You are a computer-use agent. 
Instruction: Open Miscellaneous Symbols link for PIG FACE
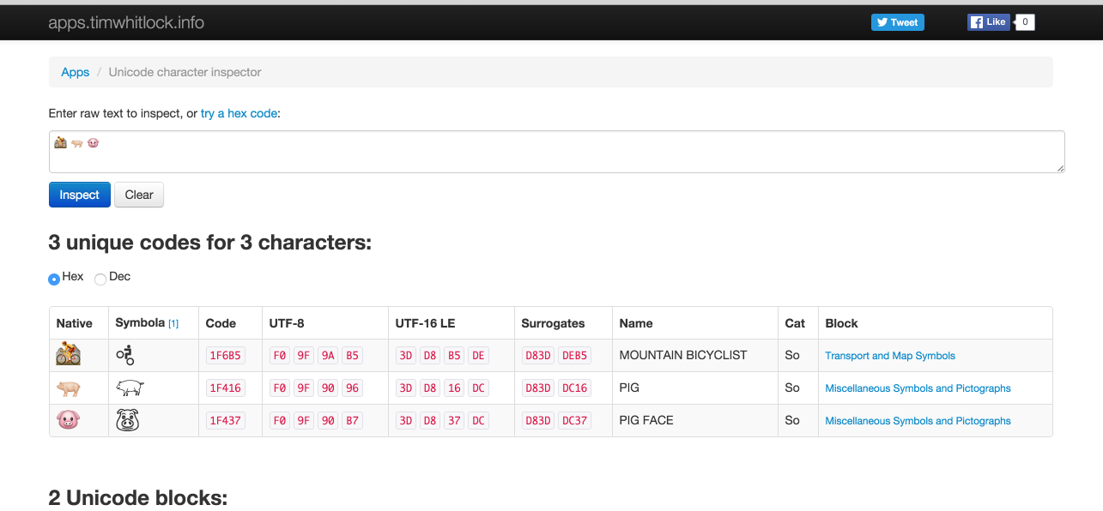918,421
